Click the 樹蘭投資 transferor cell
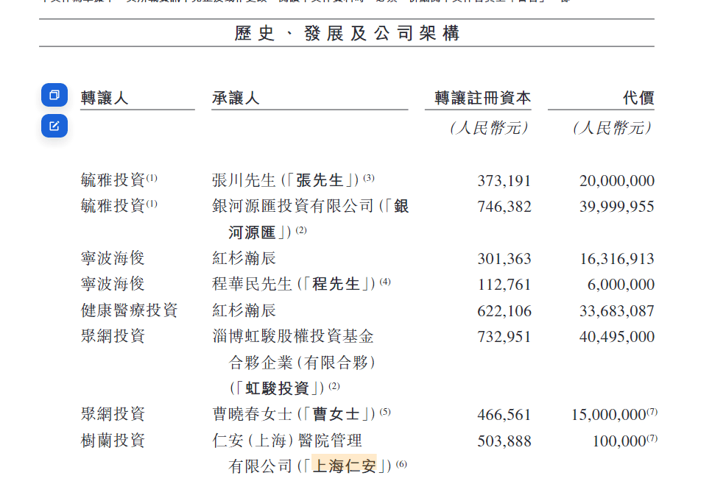Image resolution: width=726 pixels, height=495 pixels. pyautogui.click(x=113, y=441)
